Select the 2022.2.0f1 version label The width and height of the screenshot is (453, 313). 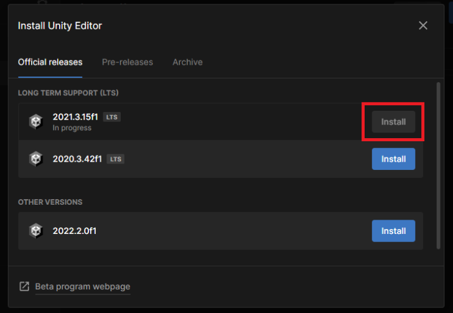pos(75,231)
